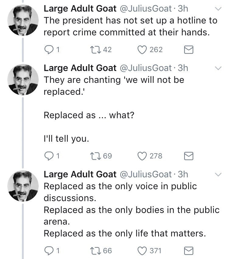Tap @JuliusGoat handle on the last tweet

pos(146,174)
